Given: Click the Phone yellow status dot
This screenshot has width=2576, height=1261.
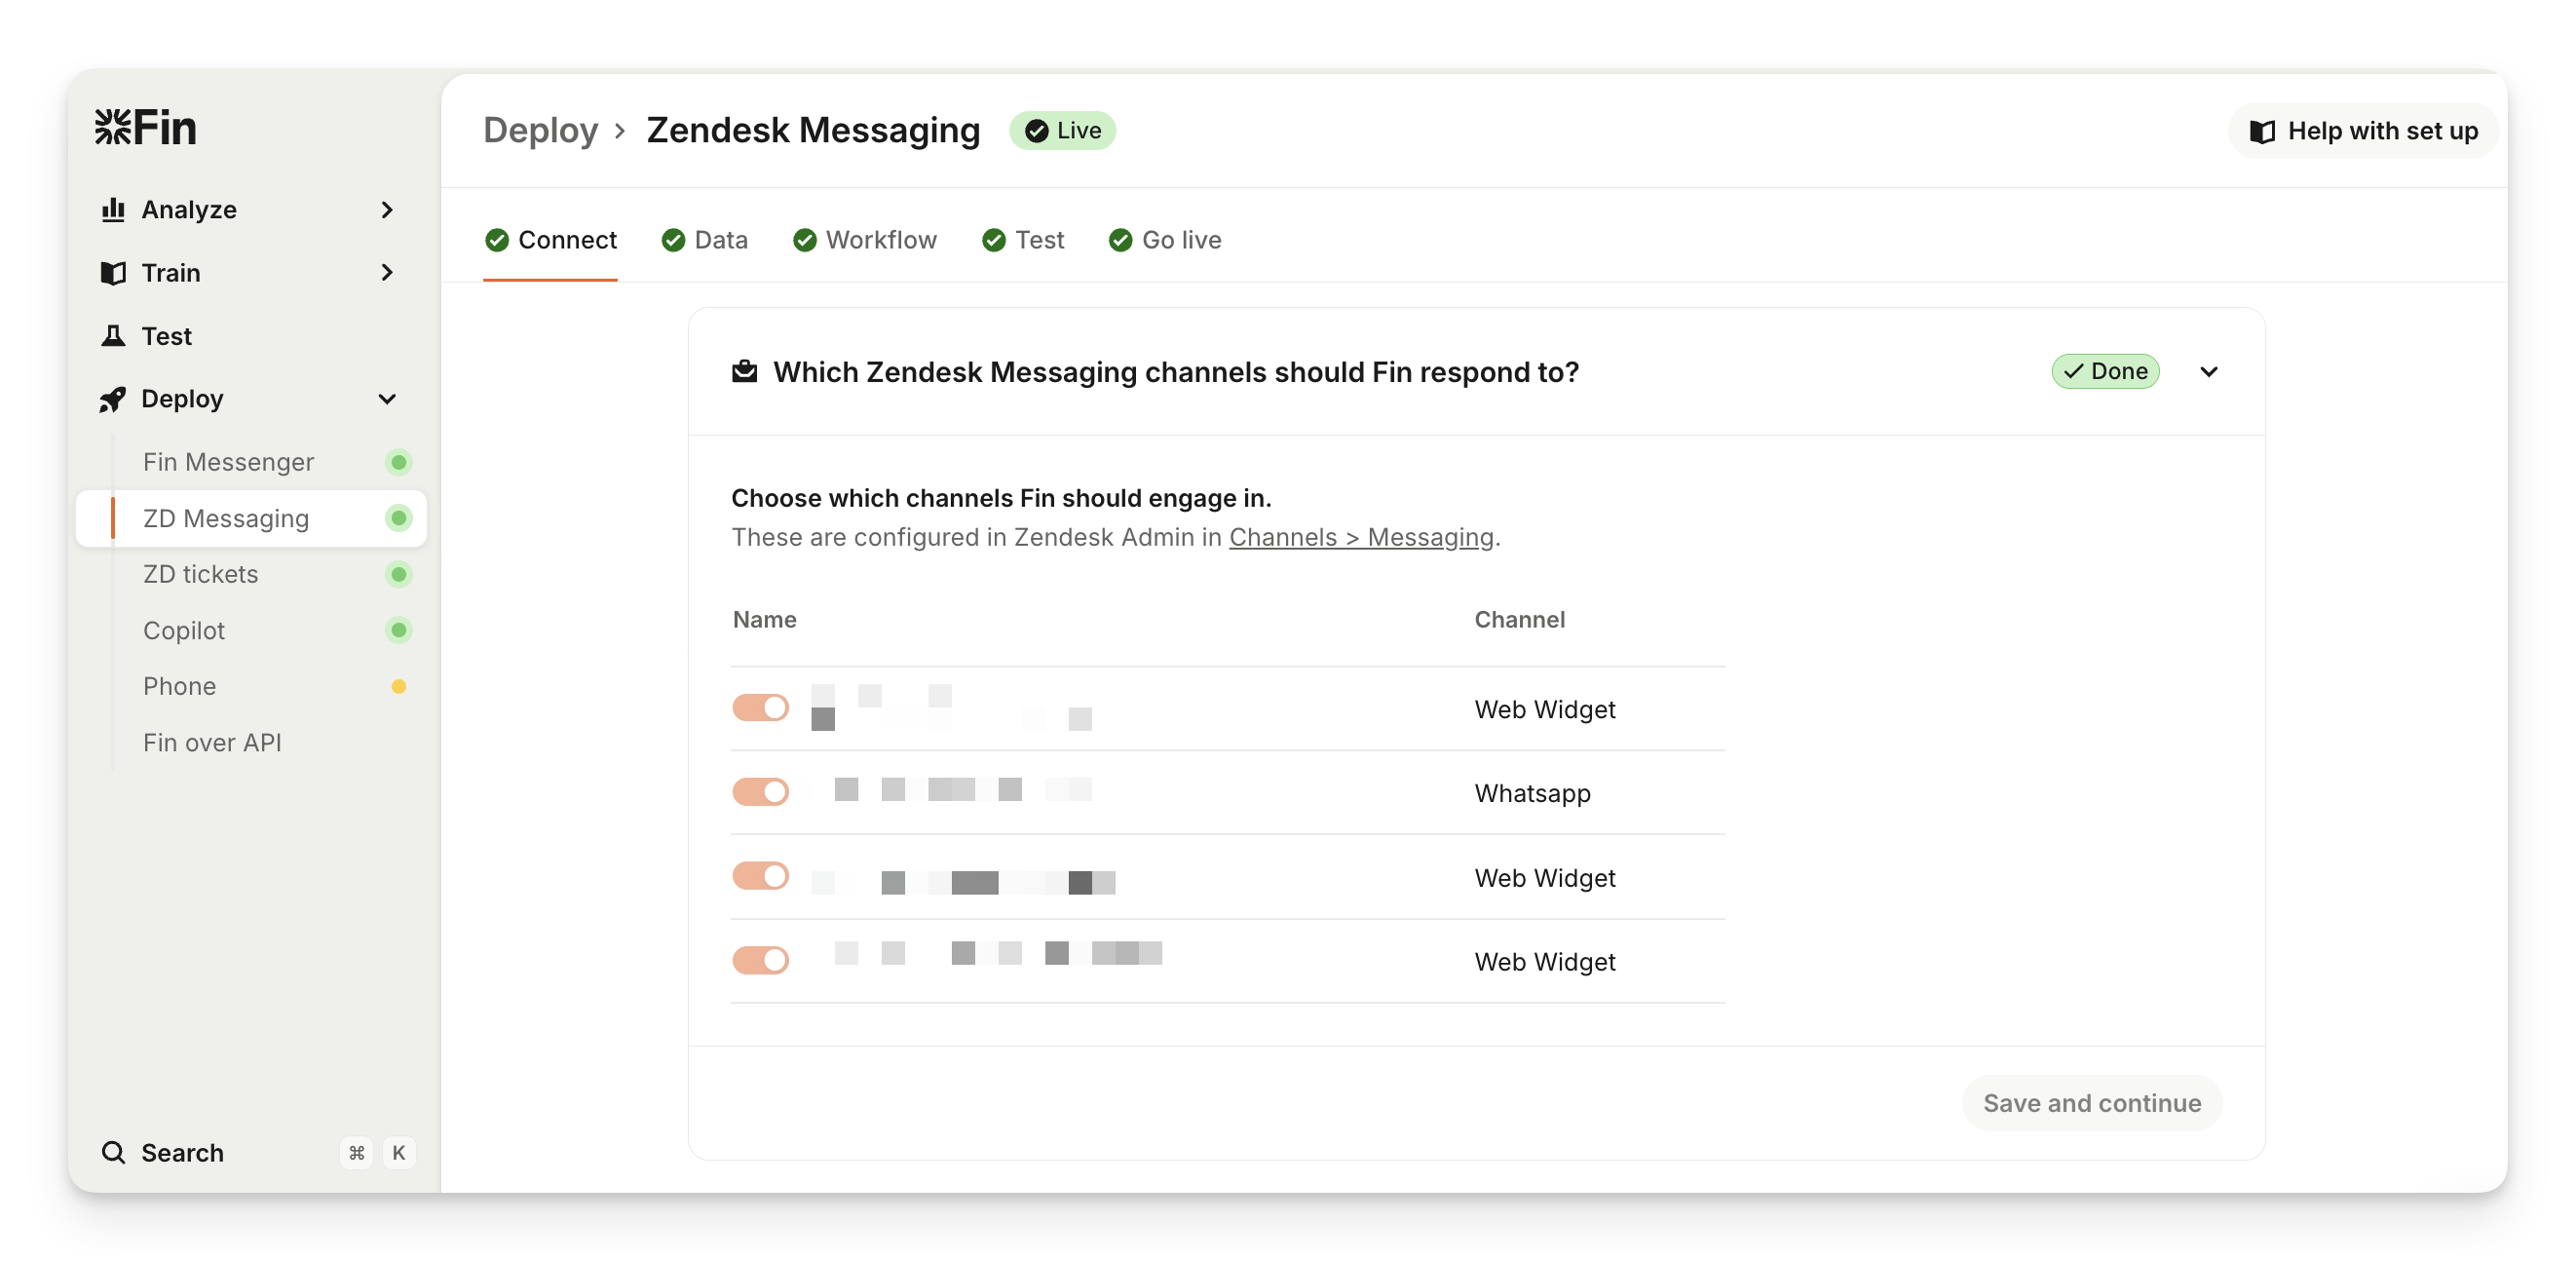Looking at the screenshot, I should pos(398,686).
